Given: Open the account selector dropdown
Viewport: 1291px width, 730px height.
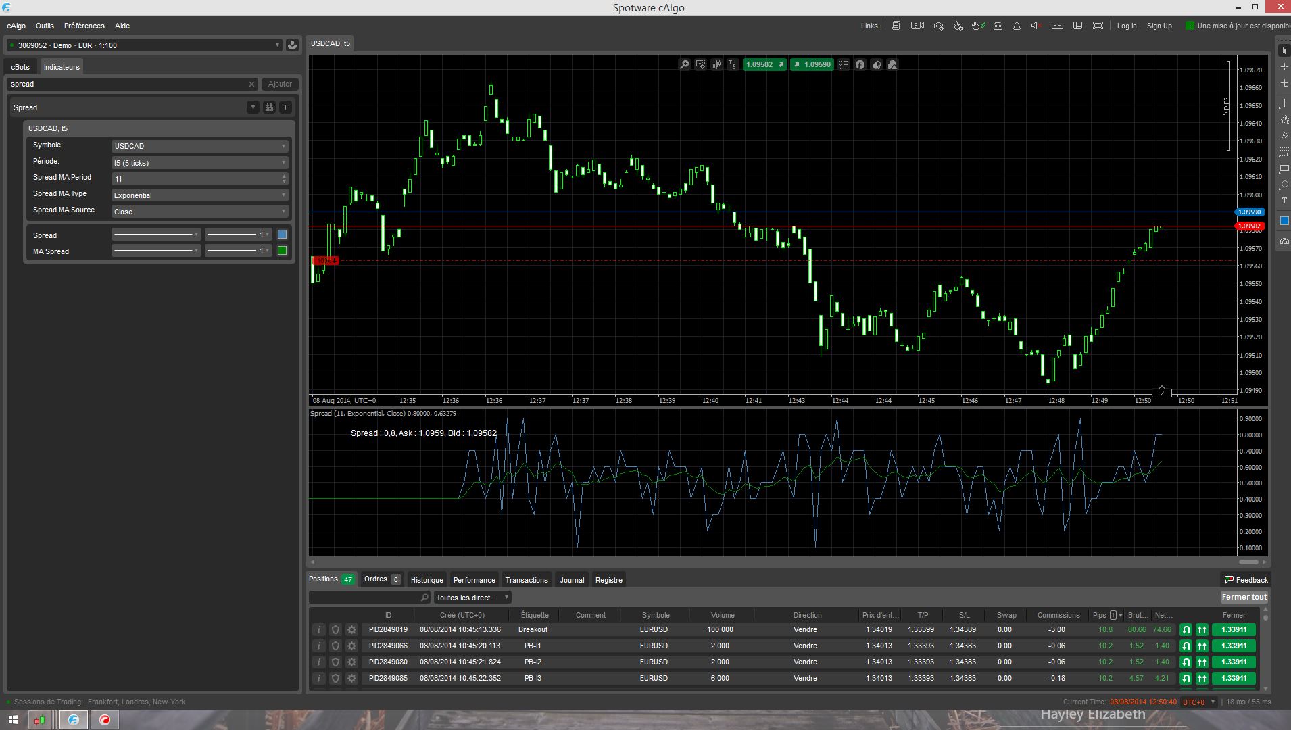Looking at the screenshot, I should tap(144, 45).
